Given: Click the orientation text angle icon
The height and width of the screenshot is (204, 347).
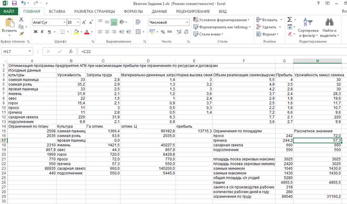Looking at the screenshot, I should (x=122, y=22).
